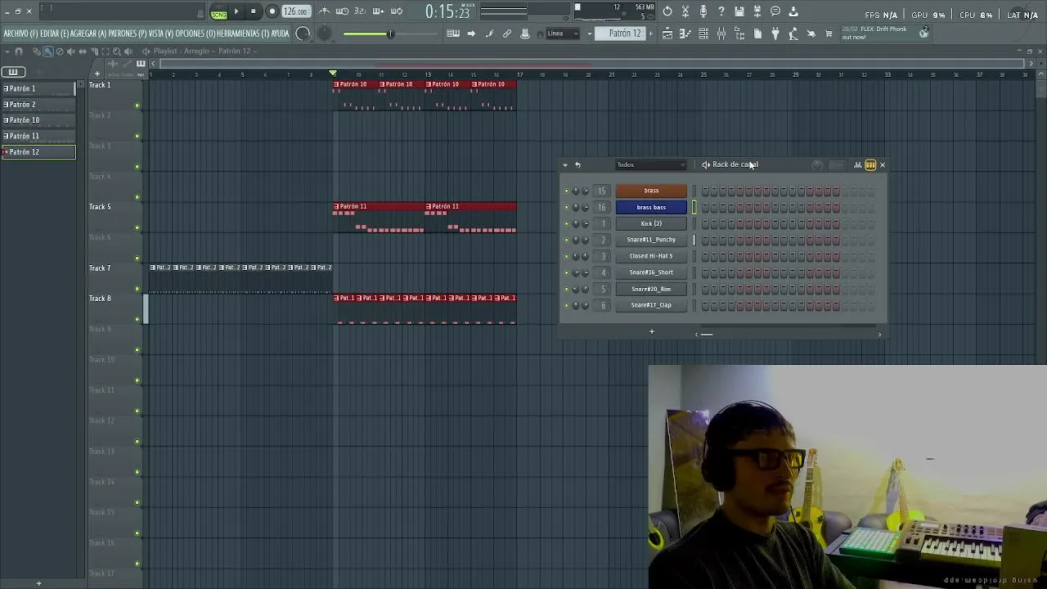Select the zoom magnifier tool in playlist
The image size is (1047, 589).
(117, 52)
